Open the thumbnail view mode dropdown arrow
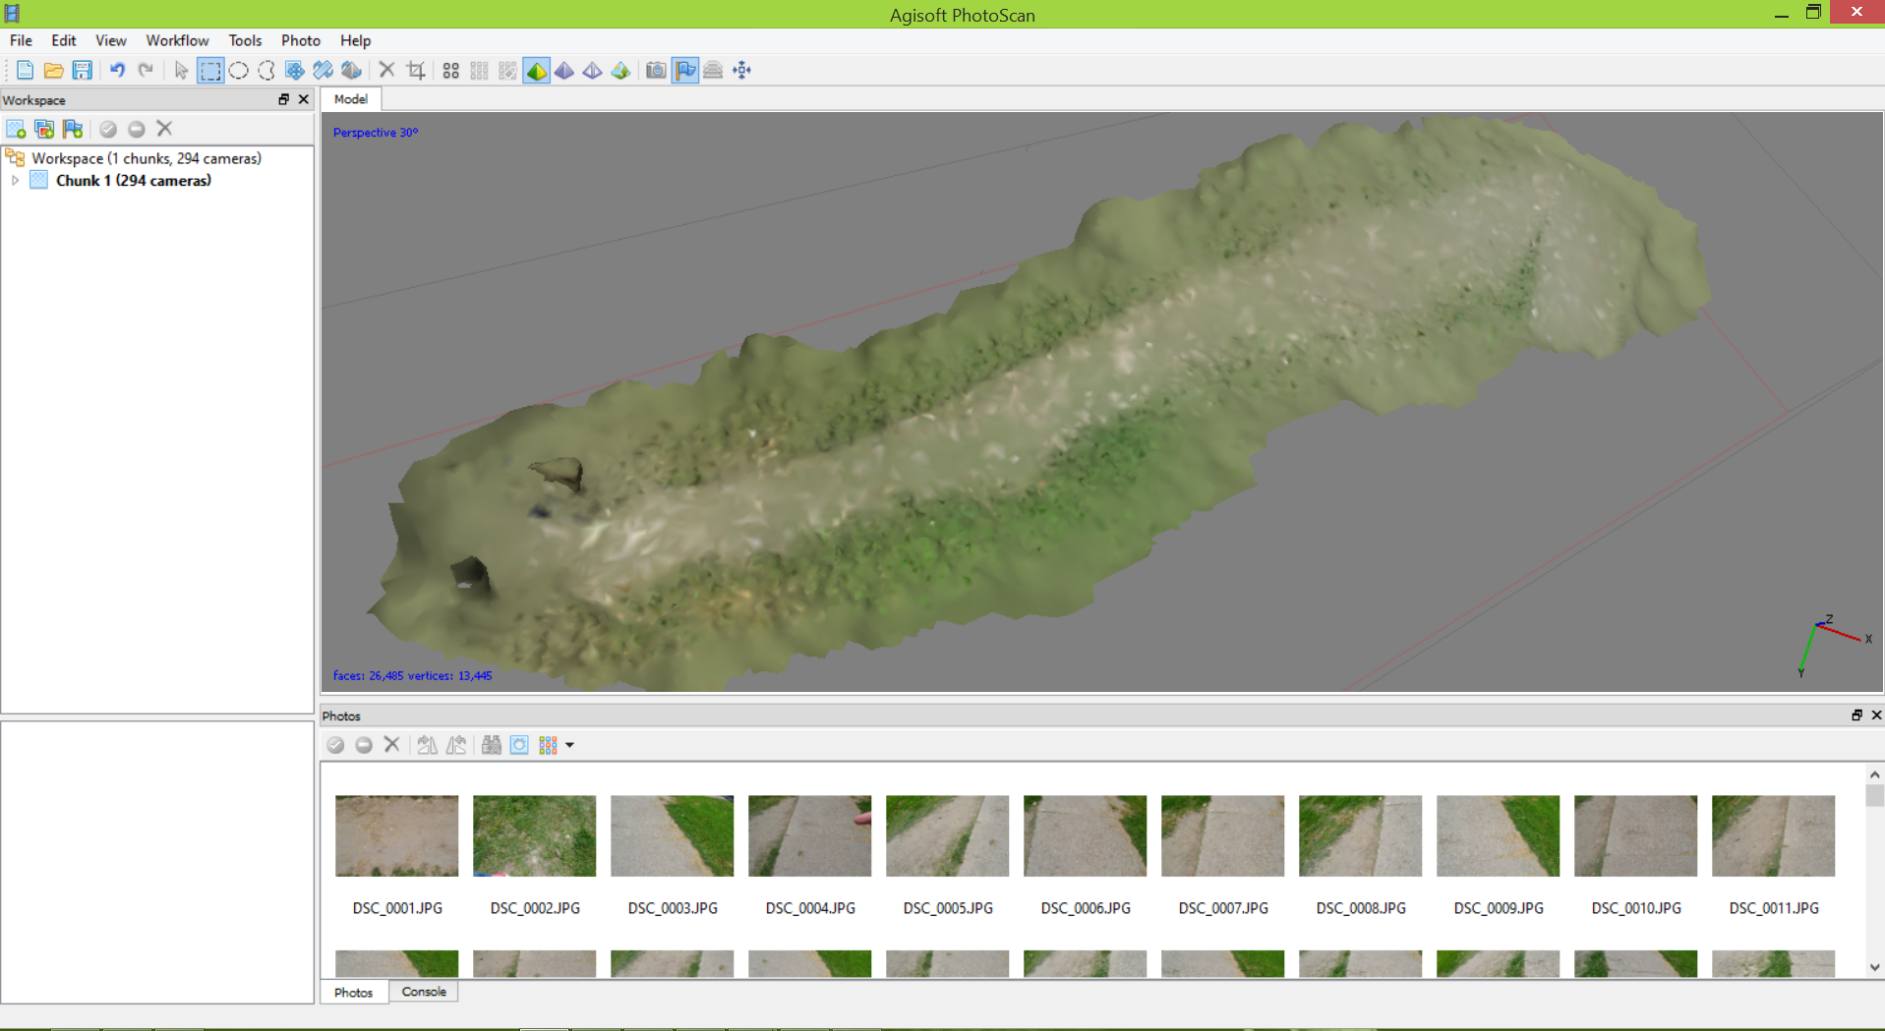 (x=569, y=746)
